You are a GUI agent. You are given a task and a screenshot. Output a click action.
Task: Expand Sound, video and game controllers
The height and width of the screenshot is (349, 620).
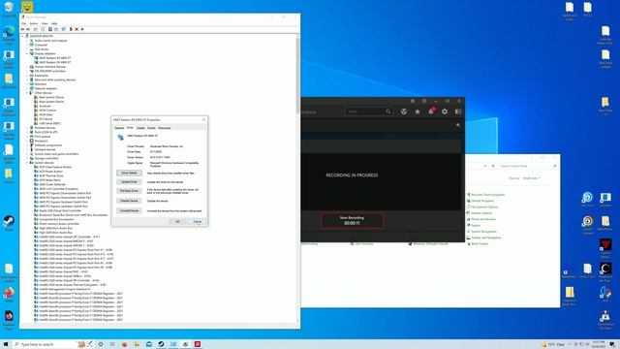27,154
